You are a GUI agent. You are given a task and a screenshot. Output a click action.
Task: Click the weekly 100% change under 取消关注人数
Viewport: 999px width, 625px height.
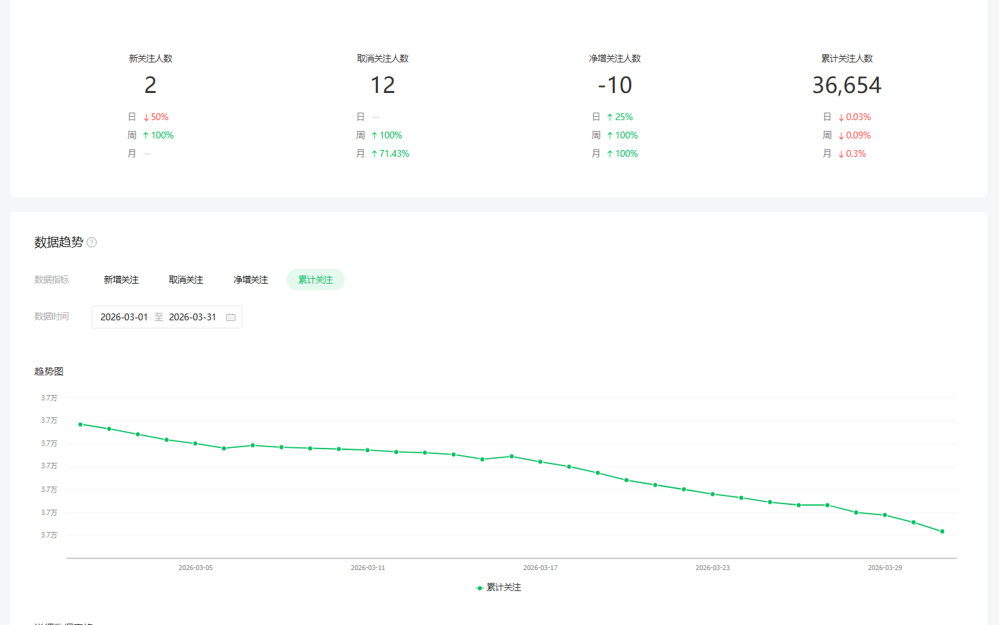[x=387, y=136]
